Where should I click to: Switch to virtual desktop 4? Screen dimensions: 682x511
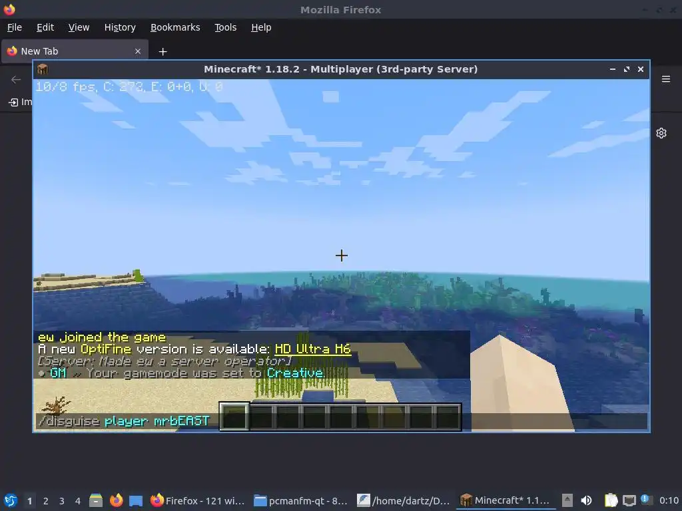click(x=78, y=501)
